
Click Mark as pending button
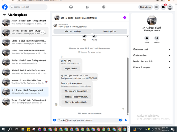[73, 31]
